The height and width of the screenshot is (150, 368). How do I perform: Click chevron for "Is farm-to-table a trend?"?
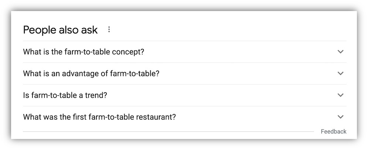pyautogui.click(x=341, y=95)
